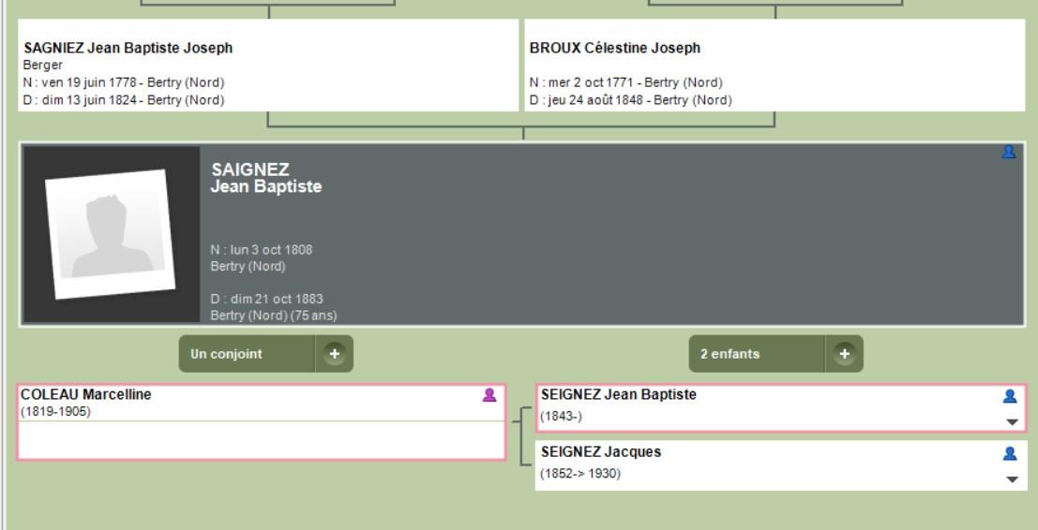
Task: Click the dates (1843-) under SEIGNEZ Jean Baptiste
Action: click(x=561, y=417)
